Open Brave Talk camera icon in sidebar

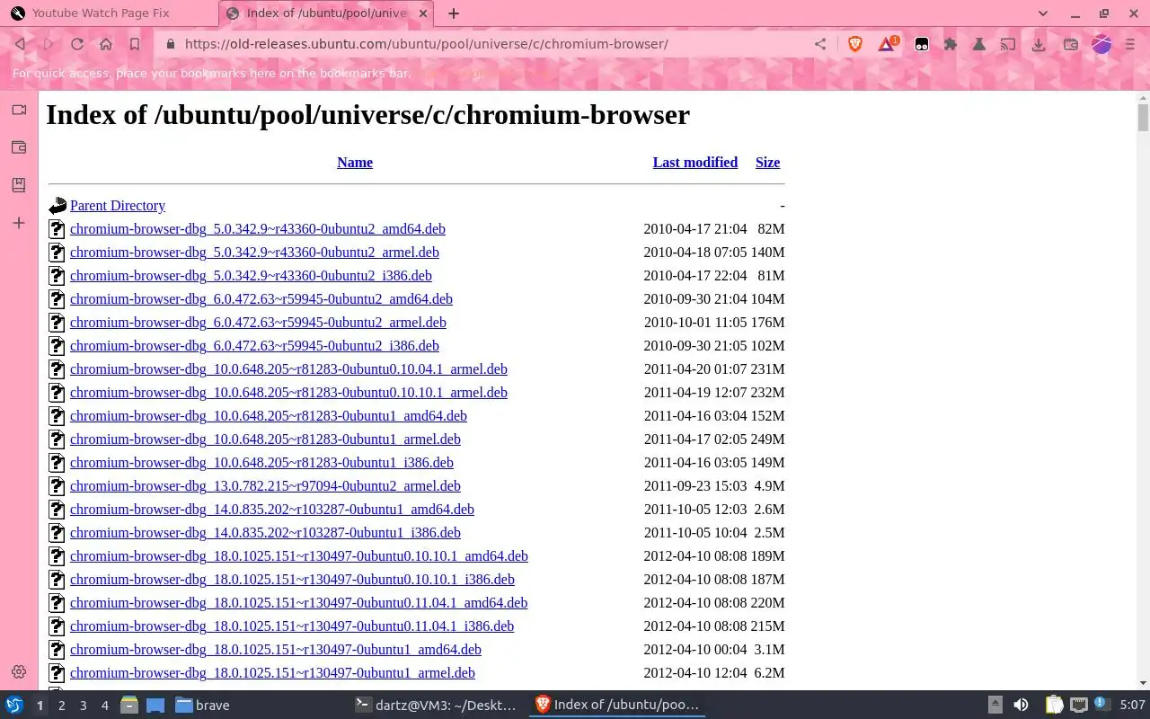point(19,110)
